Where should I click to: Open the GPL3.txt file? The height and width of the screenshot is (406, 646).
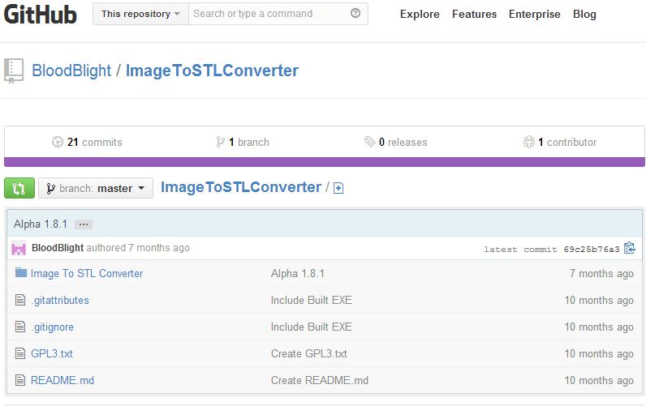(52, 354)
